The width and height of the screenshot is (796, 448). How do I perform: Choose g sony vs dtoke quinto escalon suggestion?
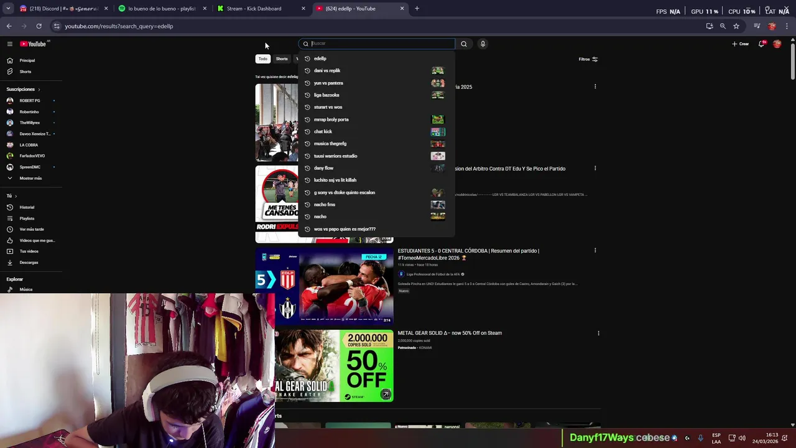coord(377,192)
